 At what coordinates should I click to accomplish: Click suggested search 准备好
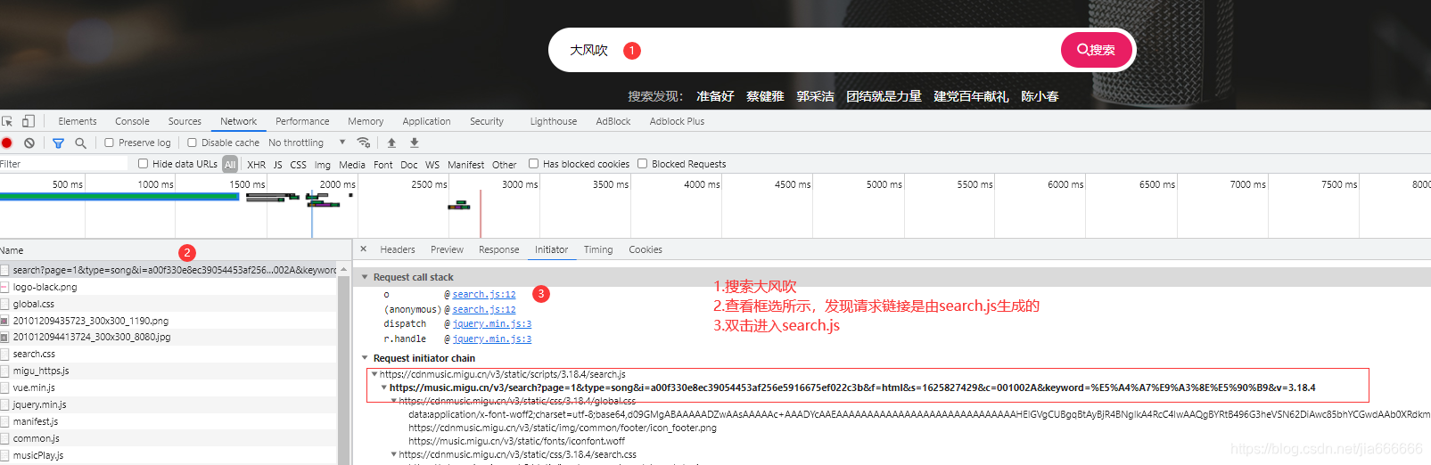click(x=715, y=96)
